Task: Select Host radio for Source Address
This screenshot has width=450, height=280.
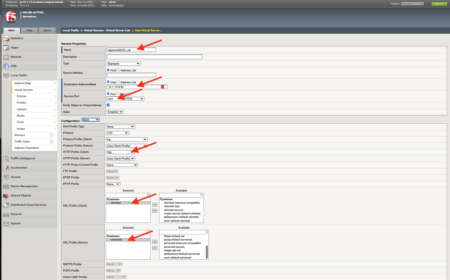Action: click(x=108, y=70)
